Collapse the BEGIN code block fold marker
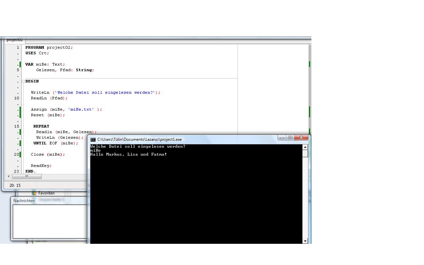This screenshot has height=265, width=424. pyautogui.click(x=24, y=81)
